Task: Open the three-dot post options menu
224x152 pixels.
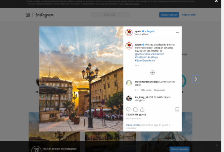Action: pos(177,33)
